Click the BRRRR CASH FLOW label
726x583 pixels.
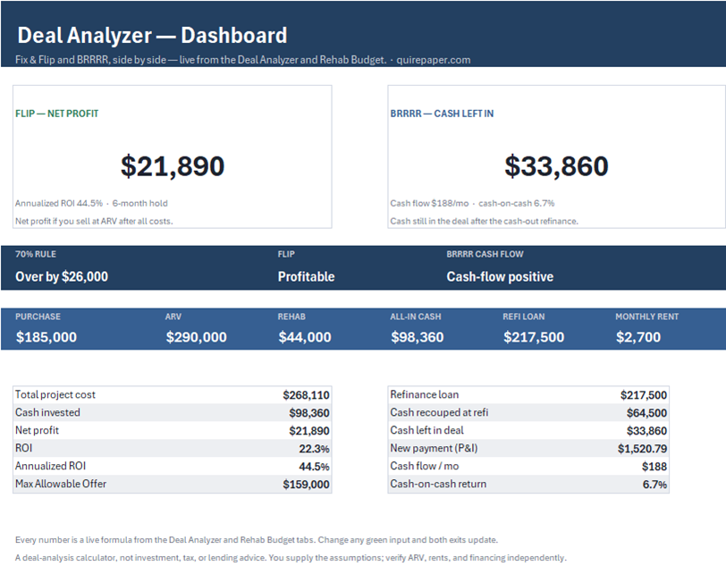[x=485, y=254]
